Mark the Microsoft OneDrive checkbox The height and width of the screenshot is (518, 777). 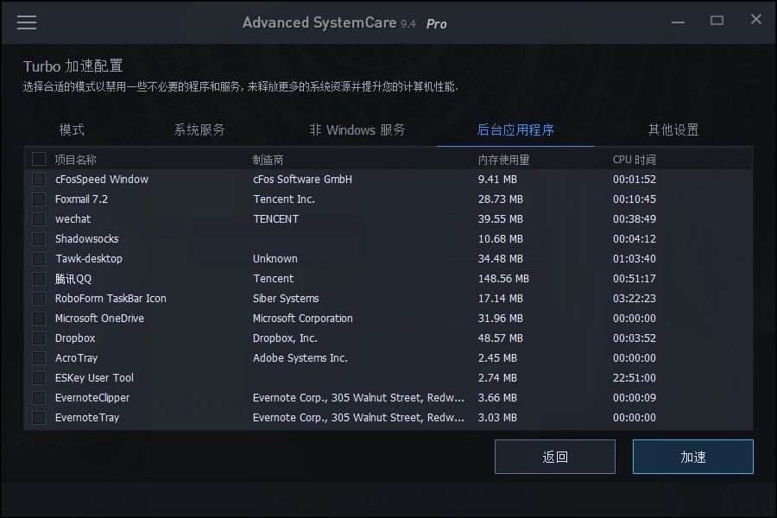[x=39, y=319]
